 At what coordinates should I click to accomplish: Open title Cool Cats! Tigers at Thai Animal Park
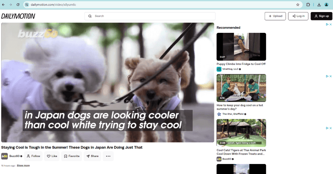point(241,152)
